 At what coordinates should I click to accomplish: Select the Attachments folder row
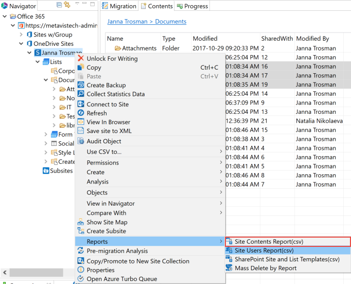[139, 48]
